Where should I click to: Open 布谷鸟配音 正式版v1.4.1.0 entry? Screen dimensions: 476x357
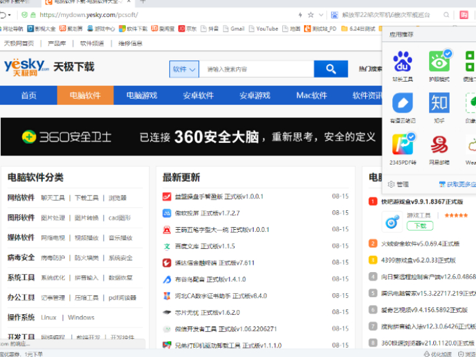tap(210, 279)
